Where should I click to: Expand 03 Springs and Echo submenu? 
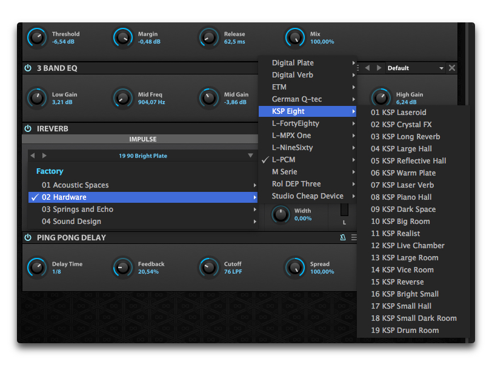(143, 209)
